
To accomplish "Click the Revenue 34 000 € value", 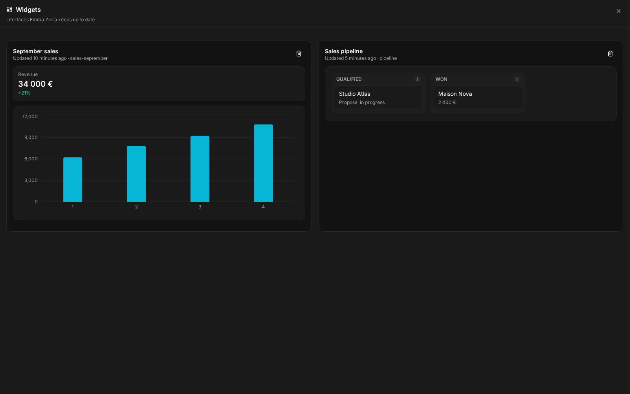I will click(x=35, y=84).
